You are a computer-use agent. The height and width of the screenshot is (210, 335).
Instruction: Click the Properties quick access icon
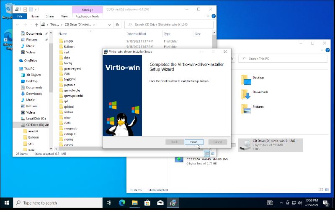click(25, 9)
